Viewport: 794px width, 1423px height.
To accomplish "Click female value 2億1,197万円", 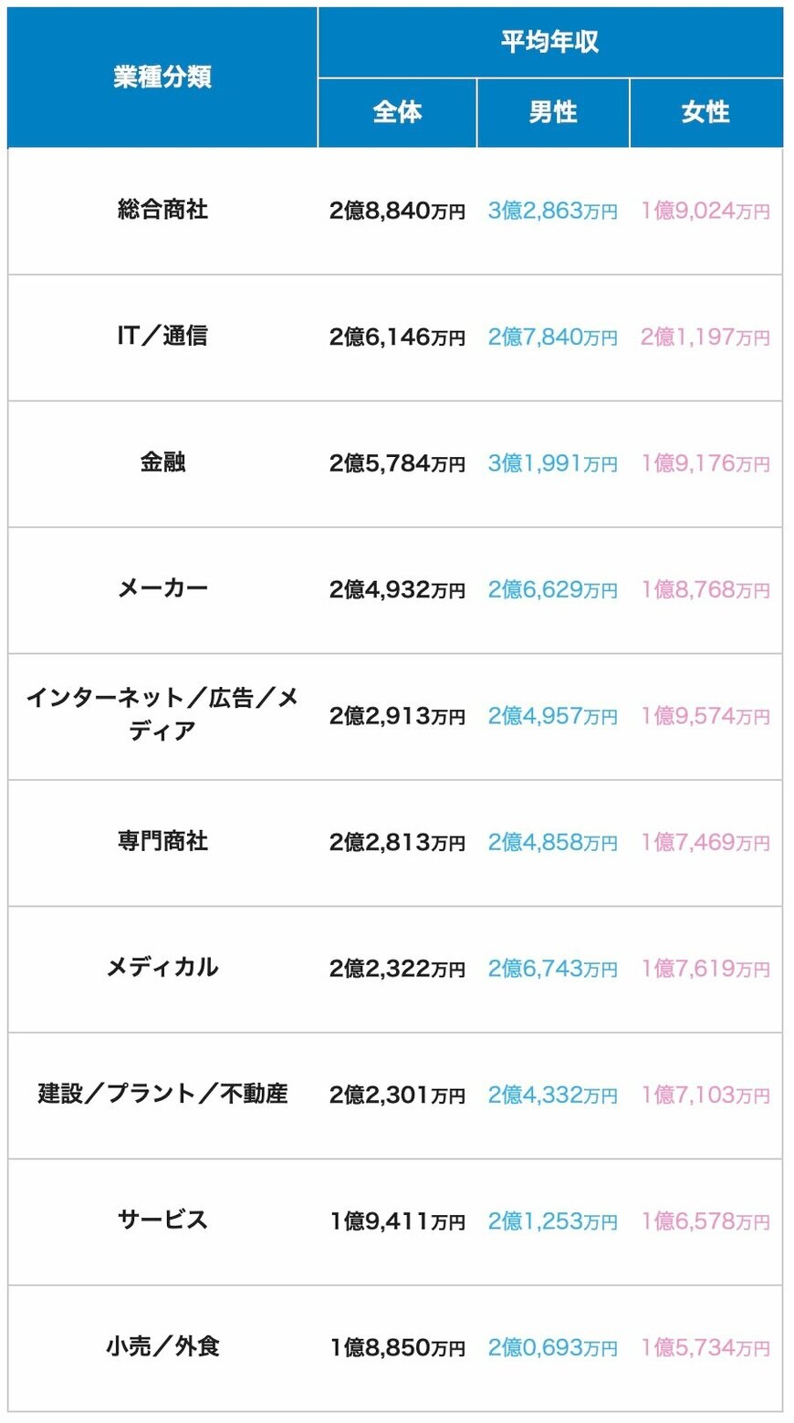I will (705, 338).
